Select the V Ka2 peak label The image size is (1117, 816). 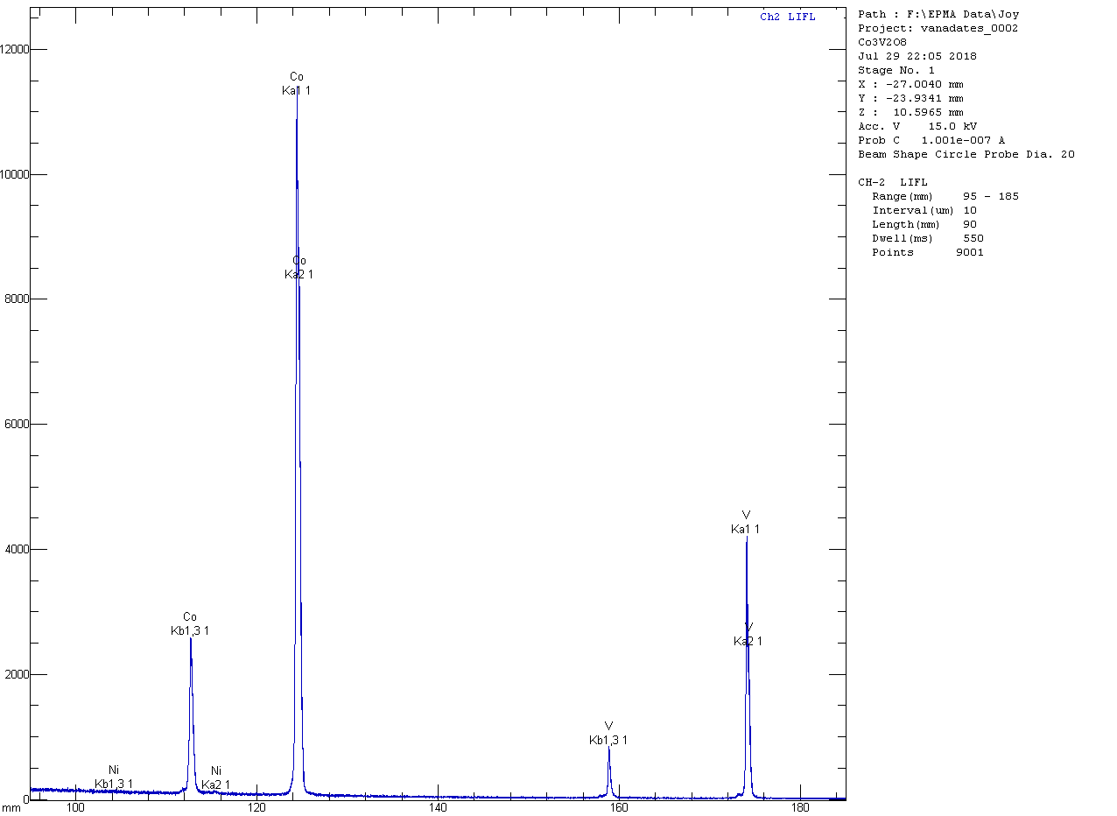pos(748,635)
